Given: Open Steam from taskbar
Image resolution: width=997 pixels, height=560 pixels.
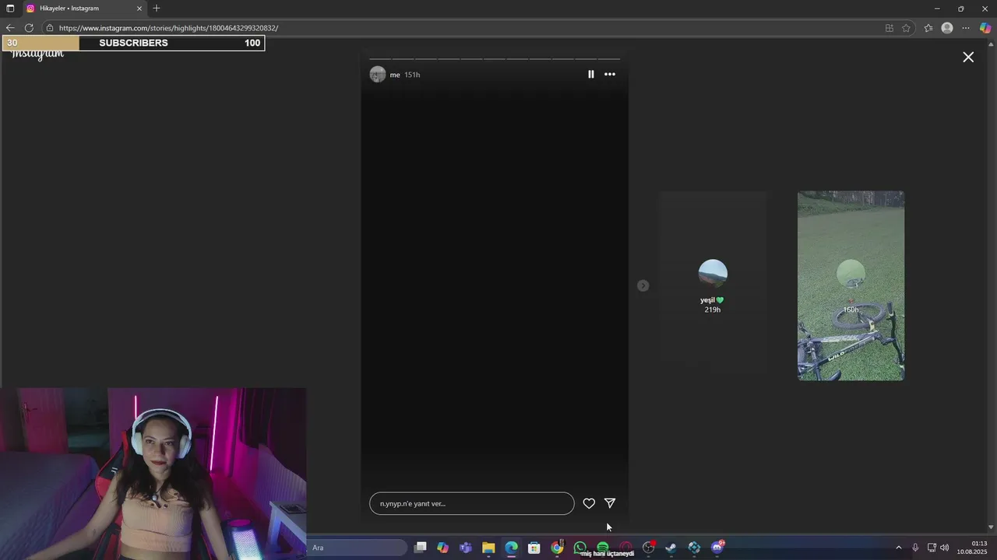Looking at the screenshot, I should click(x=671, y=548).
